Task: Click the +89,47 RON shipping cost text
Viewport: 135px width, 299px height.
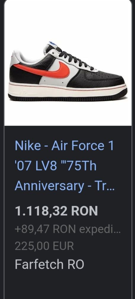Action: click(x=68, y=229)
